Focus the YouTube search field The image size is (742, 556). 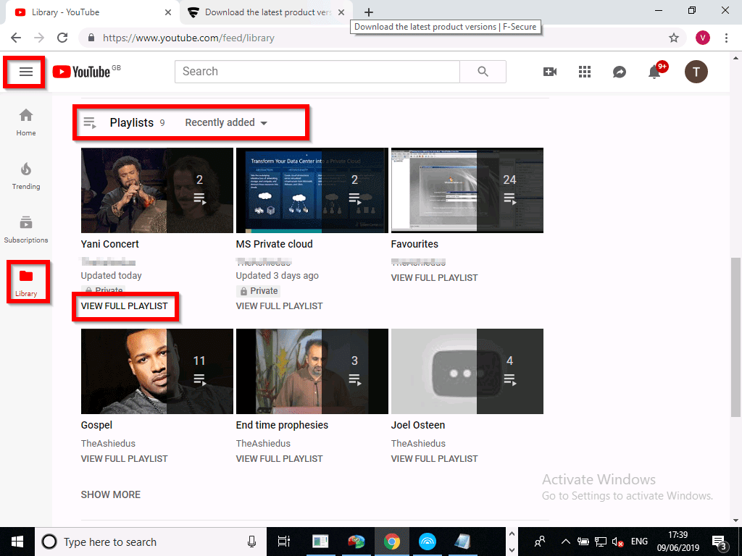(317, 72)
